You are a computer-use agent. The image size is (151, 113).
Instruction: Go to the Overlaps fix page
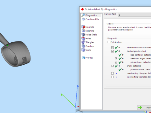[90, 46]
